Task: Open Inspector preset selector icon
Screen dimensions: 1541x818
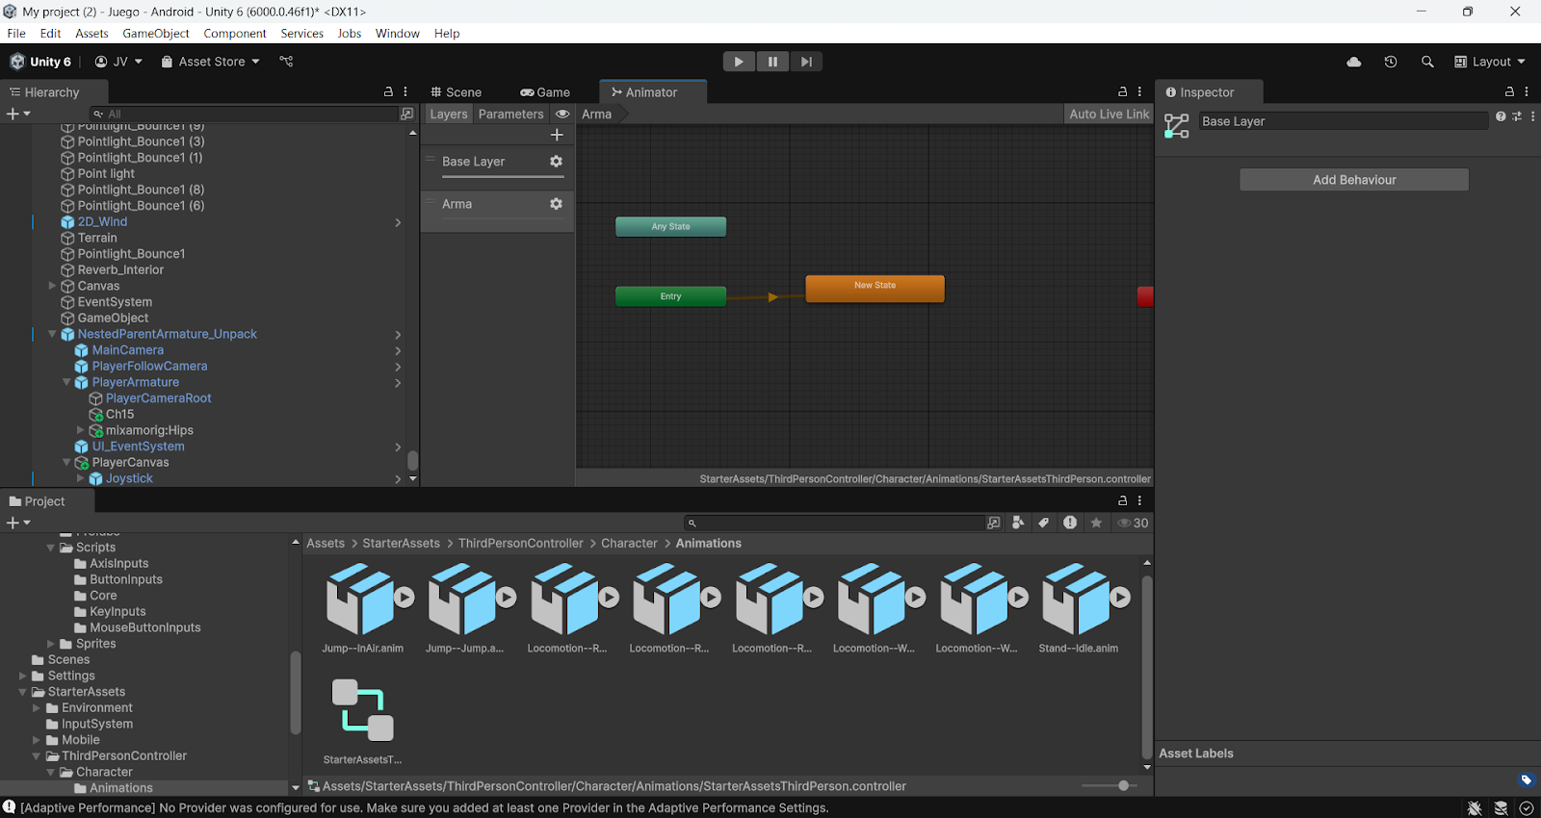Action: click(1517, 116)
